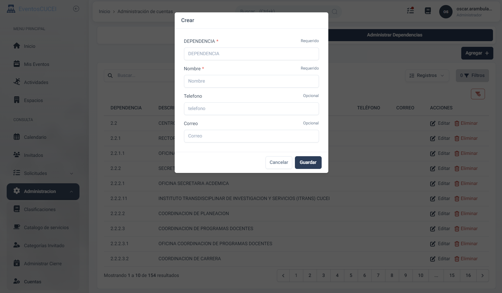Type in the DEPENDENCIA input field
The height and width of the screenshot is (293, 502).
[251, 54]
